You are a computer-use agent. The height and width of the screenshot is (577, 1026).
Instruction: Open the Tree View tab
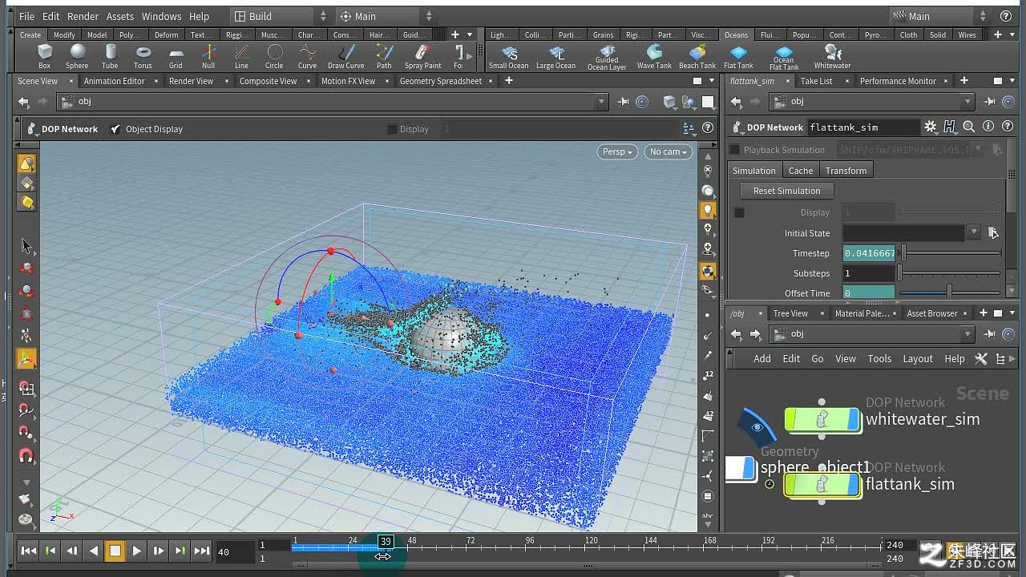click(x=790, y=313)
